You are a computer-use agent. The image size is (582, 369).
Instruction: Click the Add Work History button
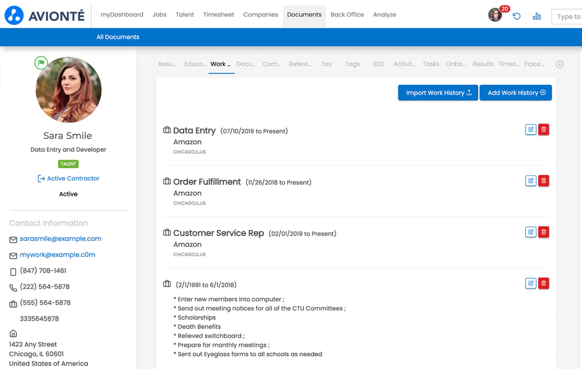point(516,93)
